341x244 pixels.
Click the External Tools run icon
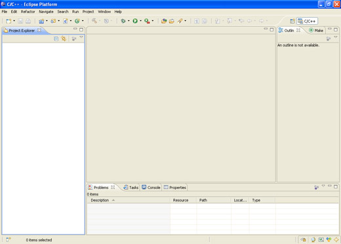pyautogui.click(x=147, y=21)
